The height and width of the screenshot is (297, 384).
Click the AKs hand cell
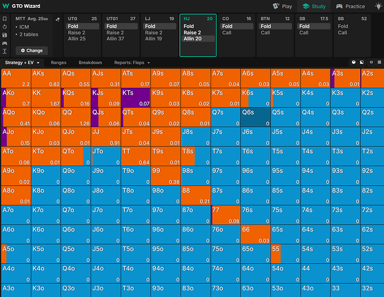pyautogui.click(x=46, y=78)
